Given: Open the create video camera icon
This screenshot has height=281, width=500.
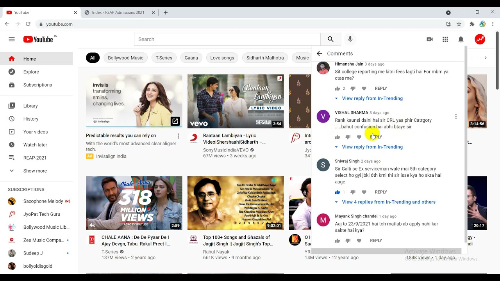Looking at the screenshot, I should pyautogui.click(x=430, y=39).
